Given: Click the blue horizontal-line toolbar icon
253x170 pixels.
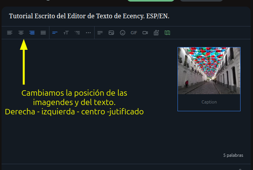Looking at the screenshot, I should click(x=55, y=33).
